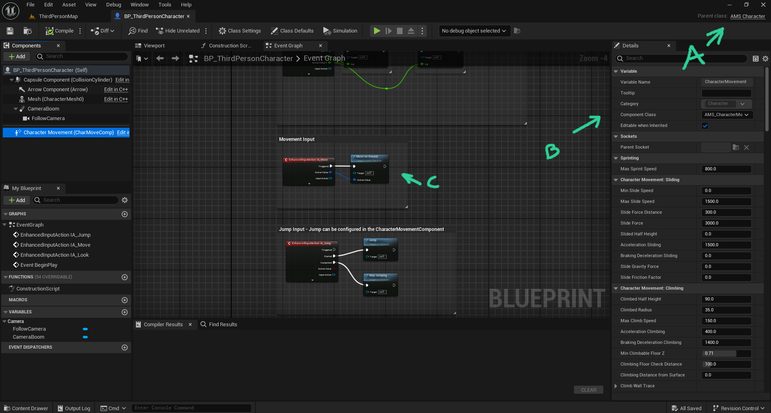Add a new variable with plus icon
Image resolution: width=771 pixels, height=413 pixels.
click(125, 312)
